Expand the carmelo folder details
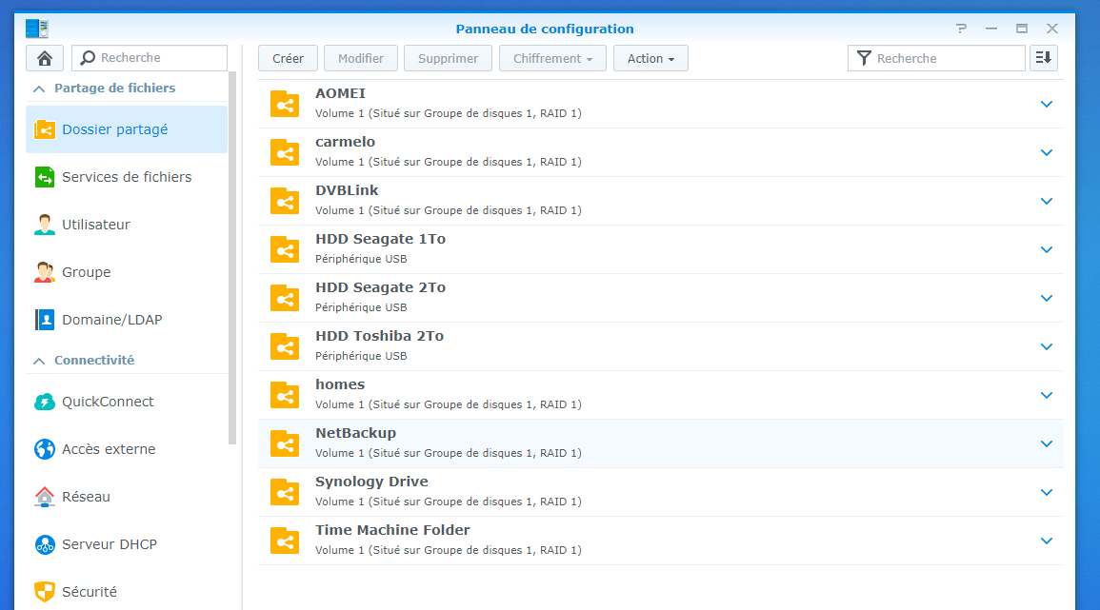The height and width of the screenshot is (610, 1100). point(1047,153)
